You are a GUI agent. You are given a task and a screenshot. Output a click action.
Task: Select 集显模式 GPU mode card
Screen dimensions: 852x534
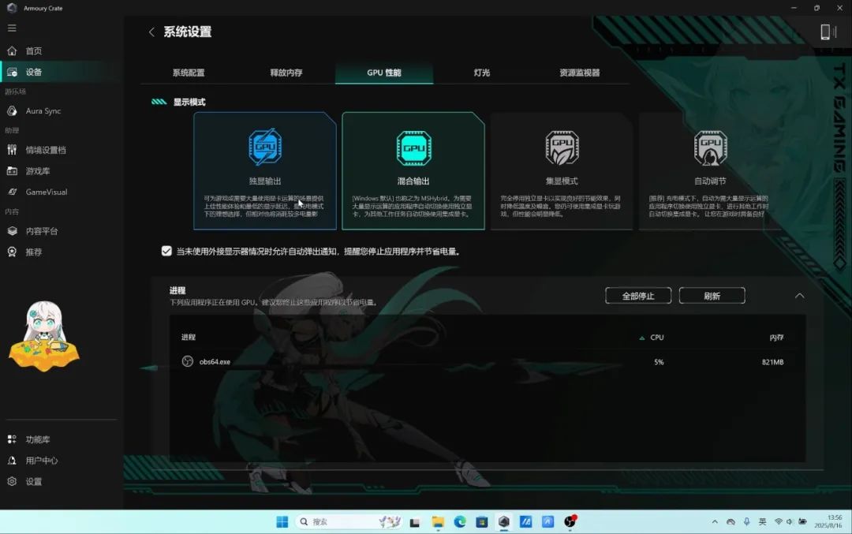coord(562,171)
